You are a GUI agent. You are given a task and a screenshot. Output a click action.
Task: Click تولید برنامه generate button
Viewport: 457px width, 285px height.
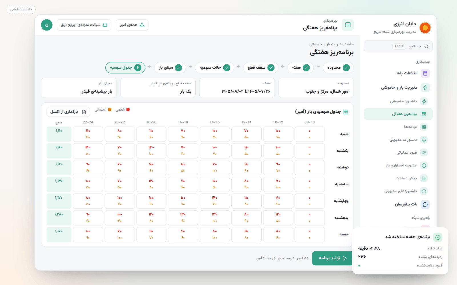pos(332,258)
